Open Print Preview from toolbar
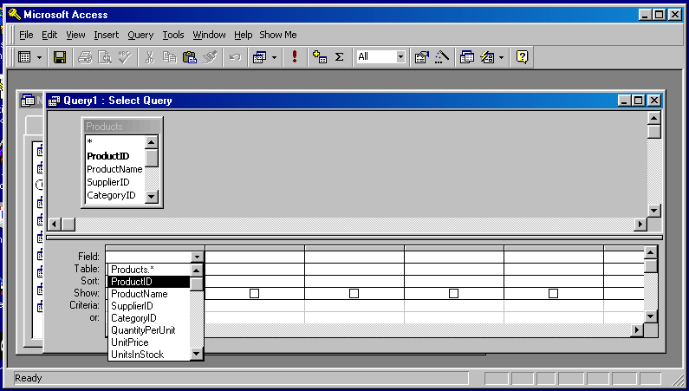The height and width of the screenshot is (391, 689). 105,57
